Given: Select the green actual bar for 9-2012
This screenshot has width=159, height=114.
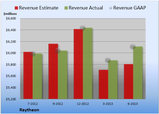Looking at the screenshot, I should 62,75.
